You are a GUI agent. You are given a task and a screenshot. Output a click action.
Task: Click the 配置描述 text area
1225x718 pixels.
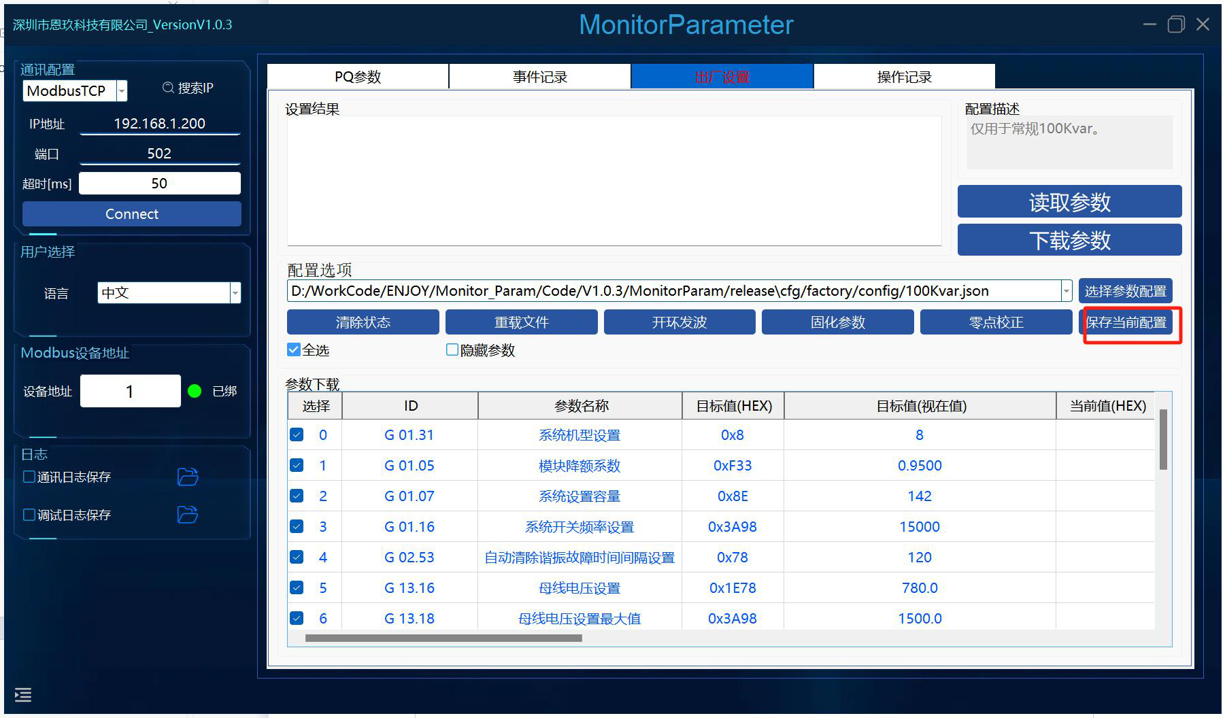tap(1070, 143)
